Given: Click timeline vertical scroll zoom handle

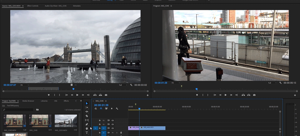Looking at the screenshot, I should (280, 112).
